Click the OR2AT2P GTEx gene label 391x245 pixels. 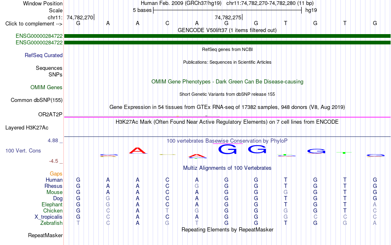click(50, 114)
